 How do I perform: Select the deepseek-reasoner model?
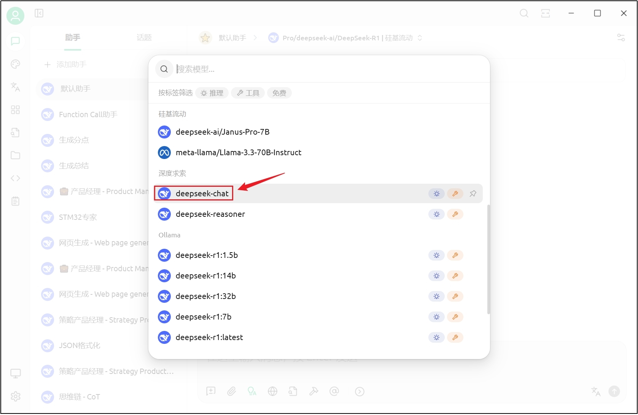(x=318, y=214)
